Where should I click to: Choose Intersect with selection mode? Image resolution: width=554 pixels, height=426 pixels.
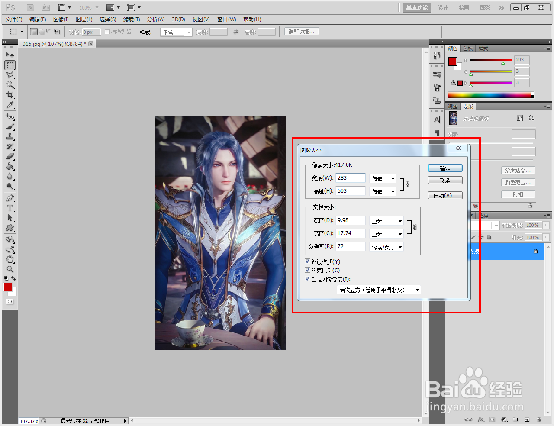57,32
